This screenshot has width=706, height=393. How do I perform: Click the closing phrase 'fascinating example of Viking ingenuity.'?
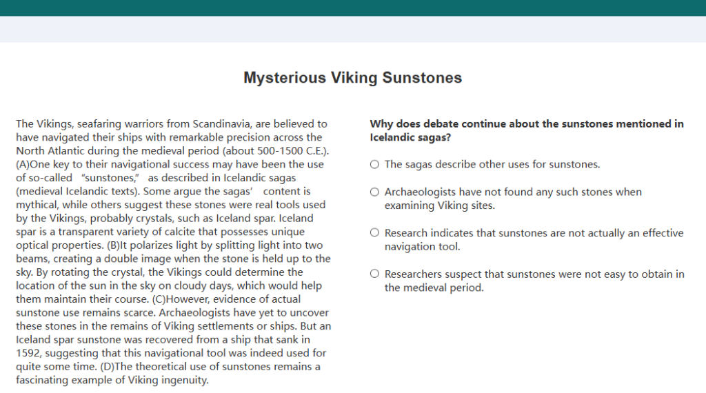click(112, 381)
